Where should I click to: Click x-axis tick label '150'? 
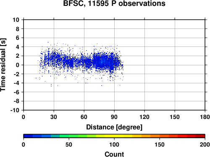tap(175, 117)
